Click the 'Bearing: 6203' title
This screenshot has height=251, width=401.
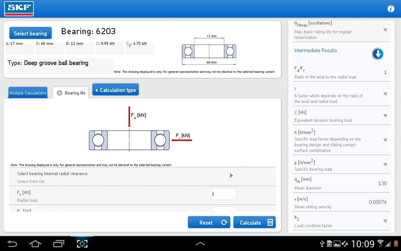click(x=88, y=31)
